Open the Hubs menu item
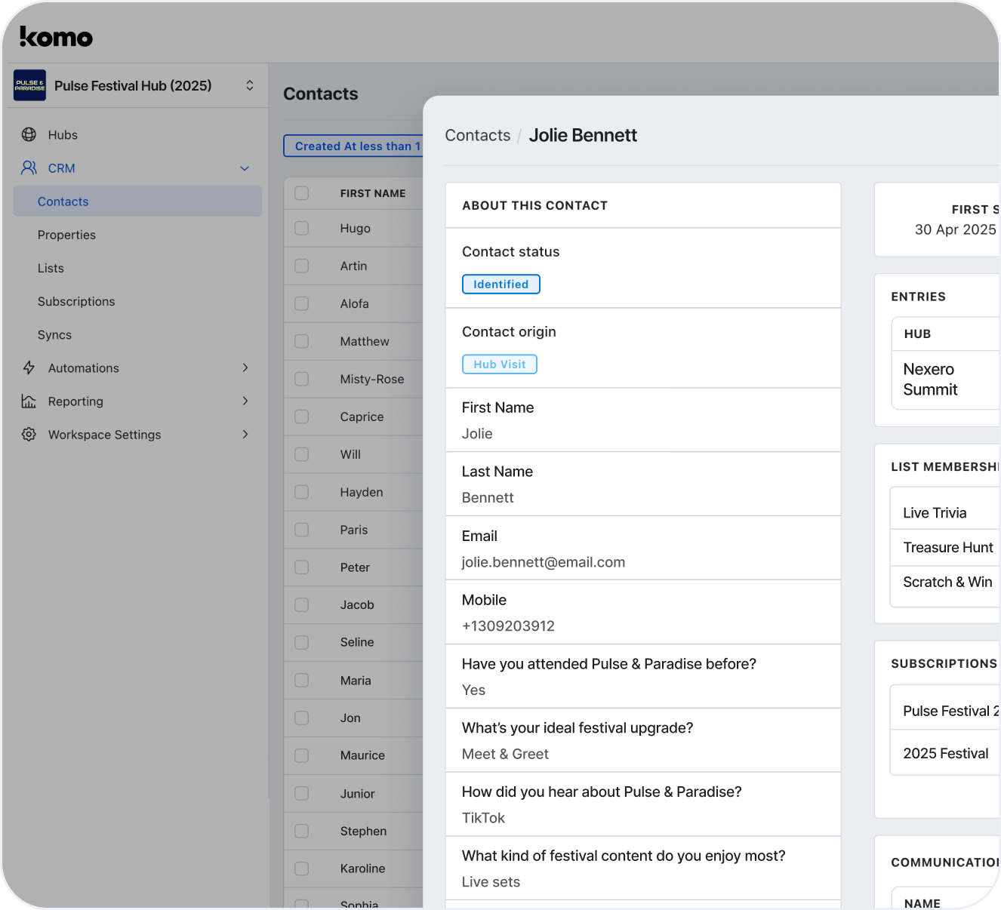 coord(63,134)
